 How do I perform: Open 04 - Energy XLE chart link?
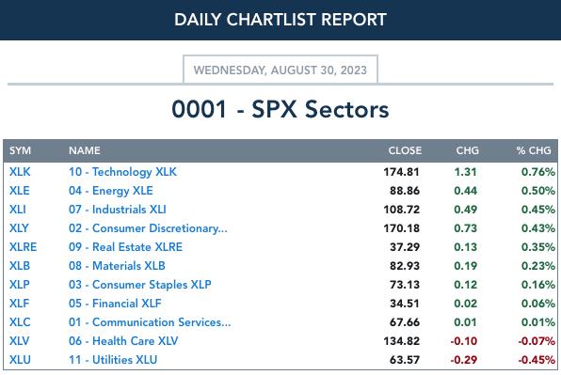pyautogui.click(x=111, y=191)
